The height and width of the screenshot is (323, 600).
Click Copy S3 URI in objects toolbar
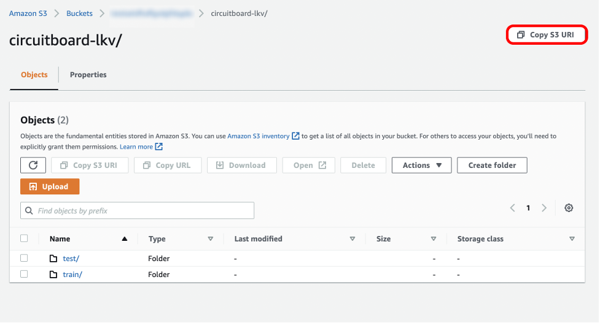tap(90, 165)
